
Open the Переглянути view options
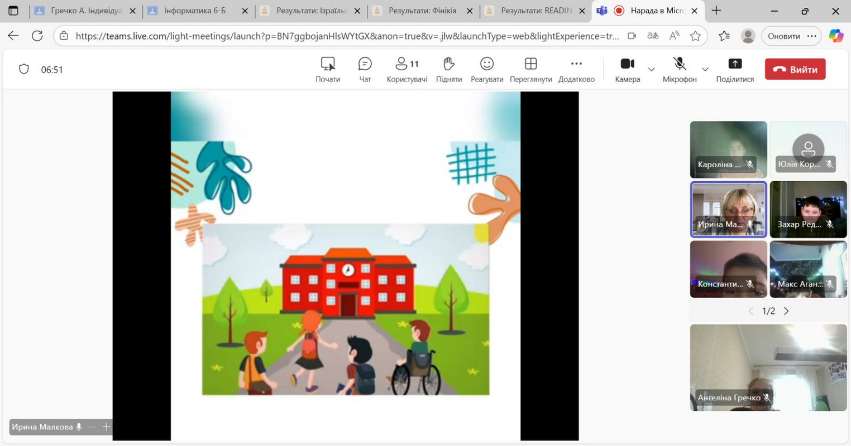pyautogui.click(x=530, y=70)
